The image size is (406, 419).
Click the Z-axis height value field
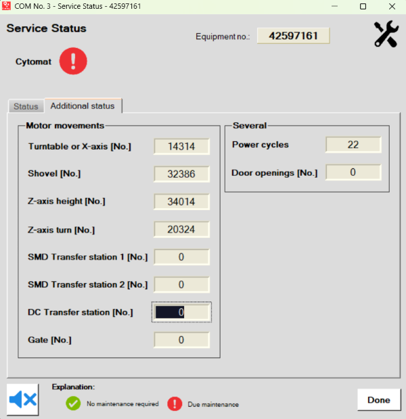[181, 201]
